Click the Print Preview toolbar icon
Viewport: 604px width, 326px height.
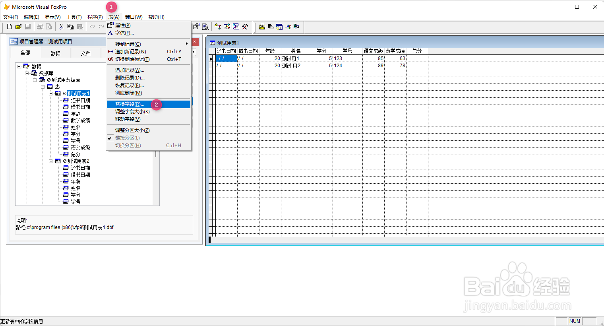(x=49, y=27)
